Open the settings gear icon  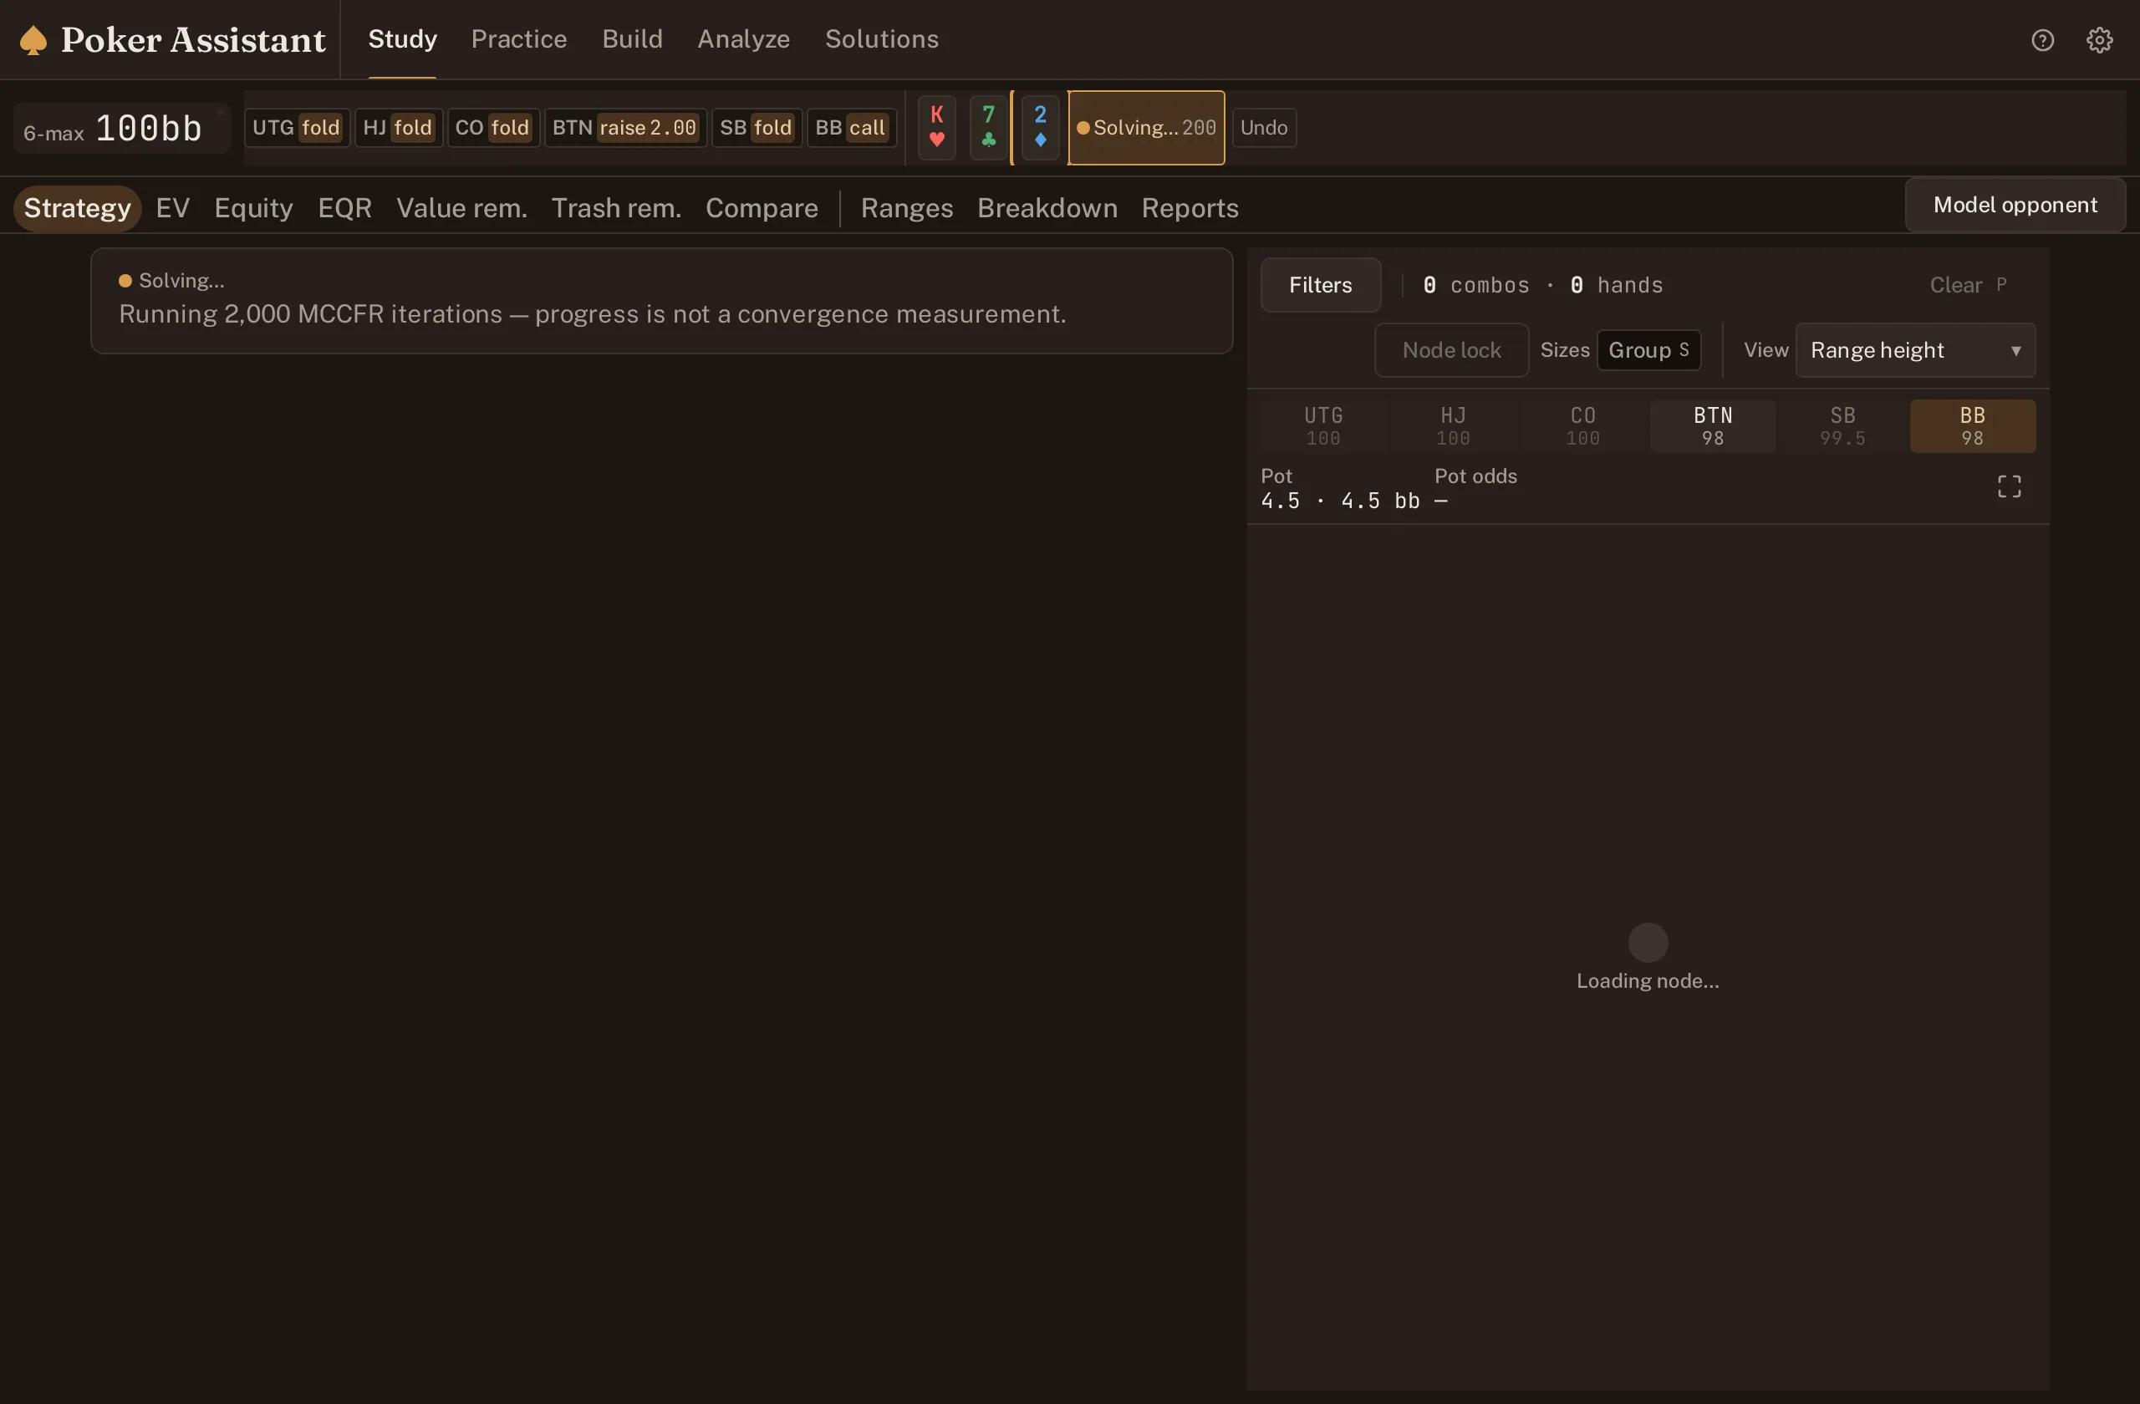pyautogui.click(x=2100, y=40)
